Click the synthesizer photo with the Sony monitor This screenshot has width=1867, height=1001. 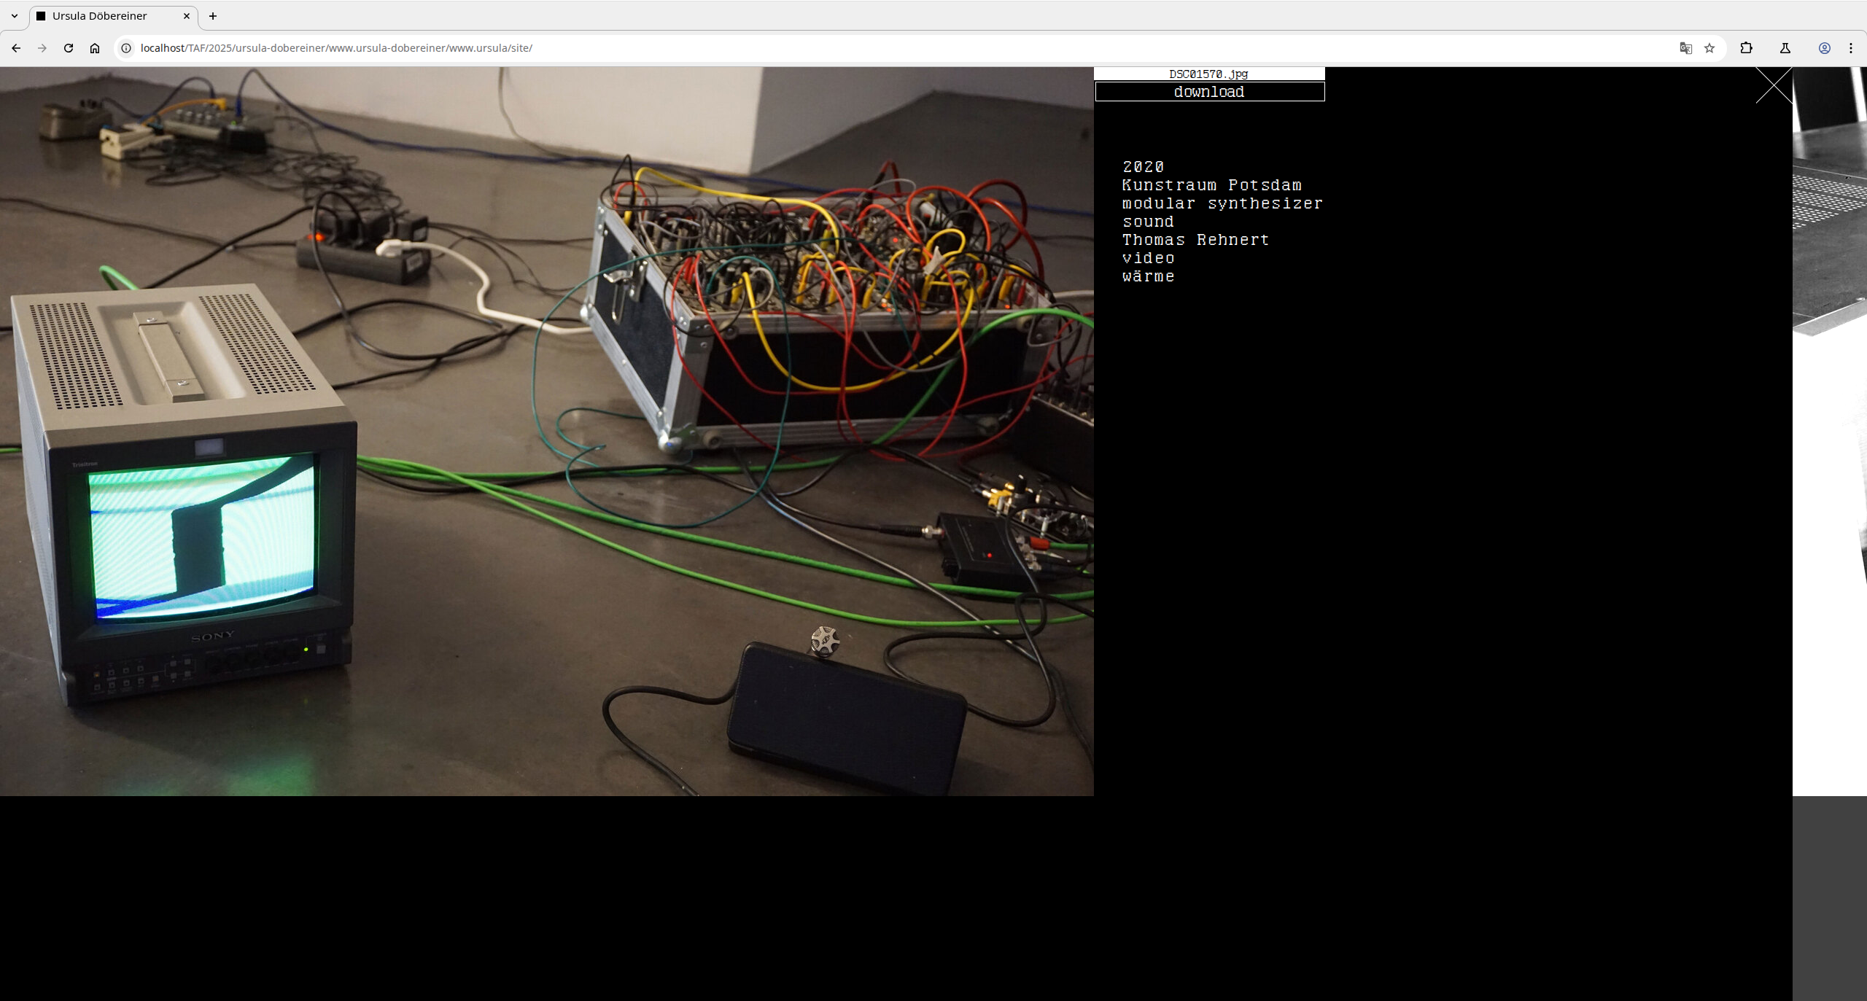click(x=546, y=431)
